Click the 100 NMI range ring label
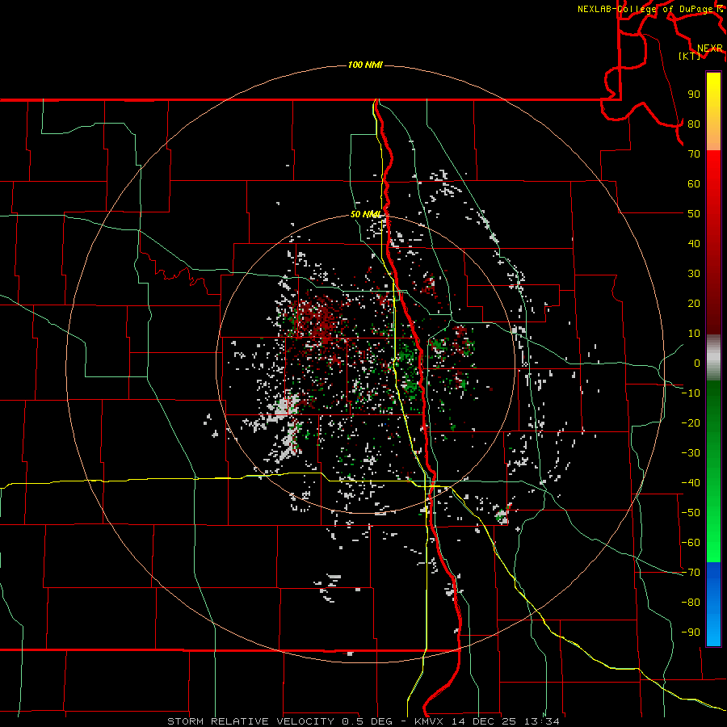The image size is (727, 727). pyautogui.click(x=365, y=65)
